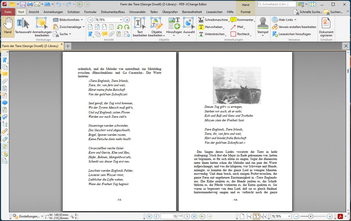
Task: Click Dokument signieren
Action: click(x=326, y=27)
